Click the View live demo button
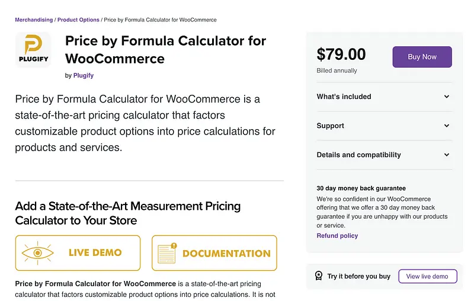474x301 pixels. coord(427,276)
